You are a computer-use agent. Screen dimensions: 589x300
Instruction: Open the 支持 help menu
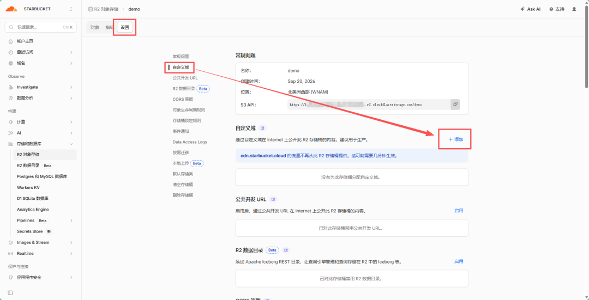coord(557,9)
